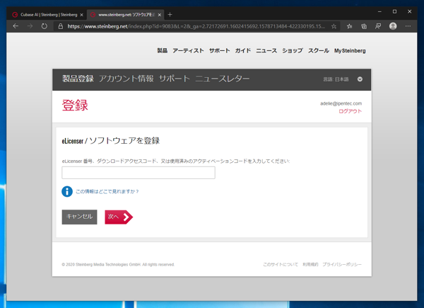Reload the Steinberg page
Image resolution: width=424 pixels, height=308 pixels.
pyautogui.click(x=45, y=26)
